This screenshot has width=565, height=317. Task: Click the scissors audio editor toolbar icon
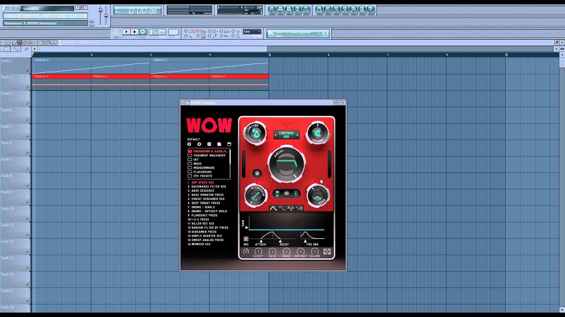pos(345,10)
